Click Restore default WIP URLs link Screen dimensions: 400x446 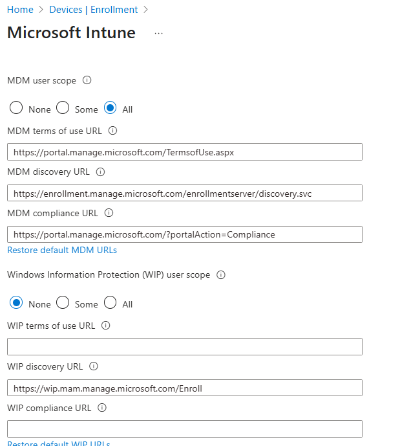pyautogui.click(x=58, y=443)
